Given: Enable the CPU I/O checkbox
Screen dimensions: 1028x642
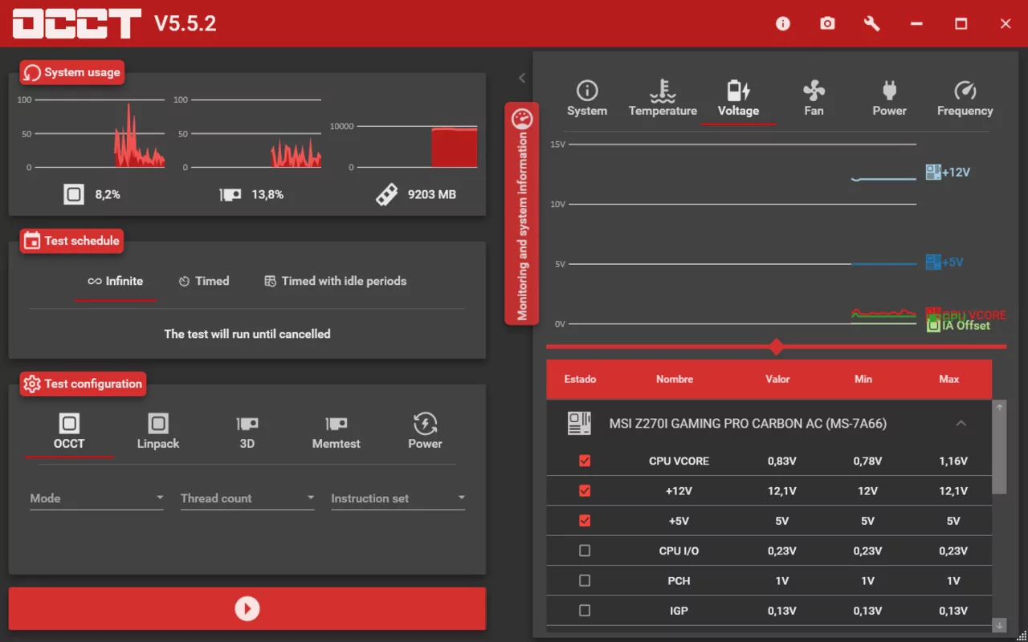Looking at the screenshot, I should pyautogui.click(x=585, y=551).
